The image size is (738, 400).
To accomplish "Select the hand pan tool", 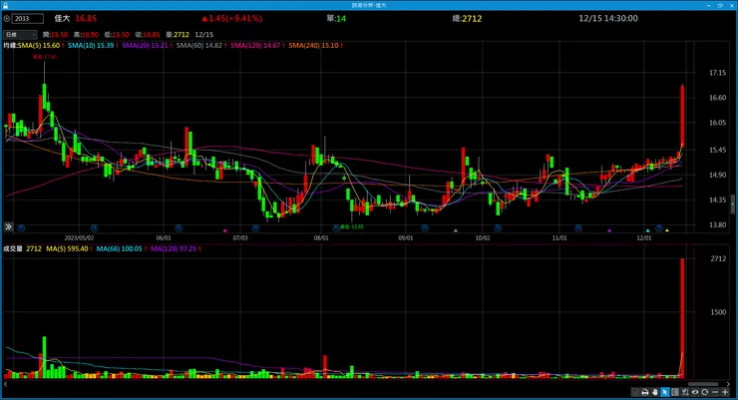I will pyautogui.click(x=654, y=392).
